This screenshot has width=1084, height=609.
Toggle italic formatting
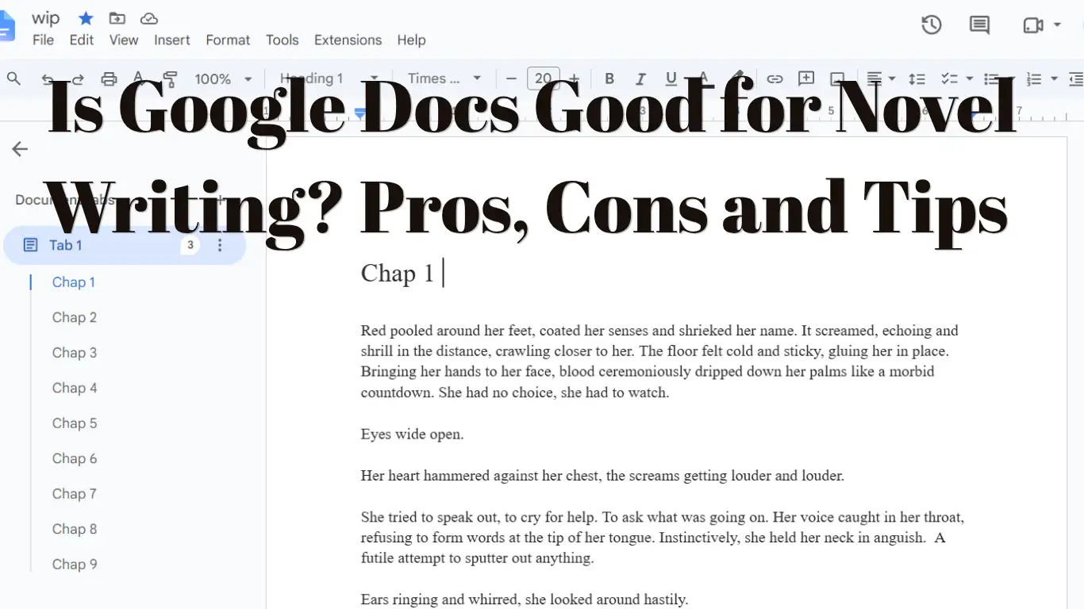(x=640, y=79)
